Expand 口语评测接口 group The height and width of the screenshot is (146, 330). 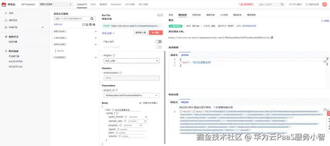coord(96,38)
